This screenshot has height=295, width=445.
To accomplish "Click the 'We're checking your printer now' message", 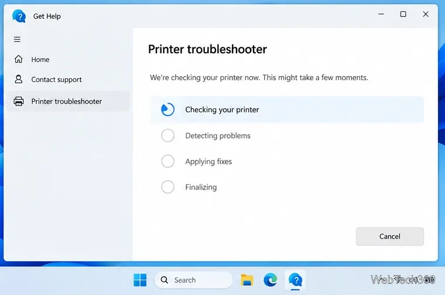I will (259, 78).
